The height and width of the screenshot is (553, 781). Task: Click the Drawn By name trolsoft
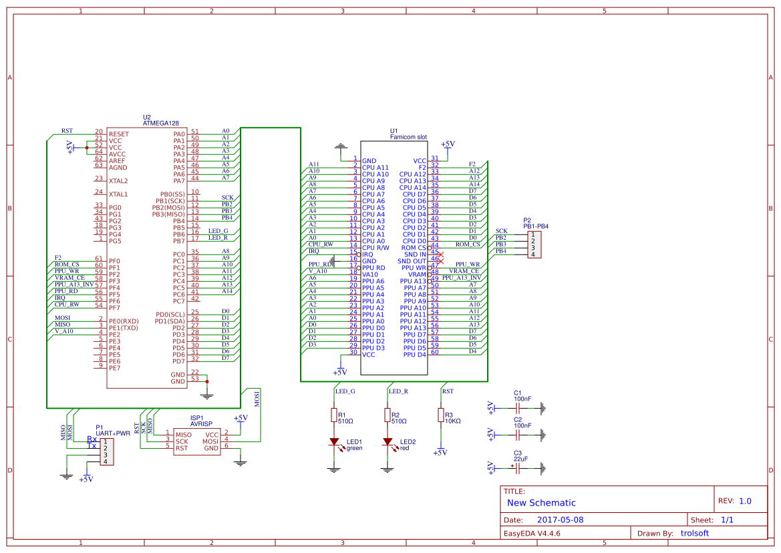[694, 533]
